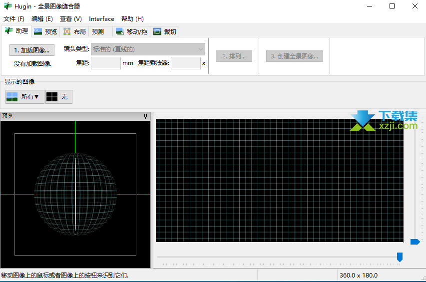Click the 焦距 focal length input field
The width and height of the screenshot is (426, 282).
[105, 63]
